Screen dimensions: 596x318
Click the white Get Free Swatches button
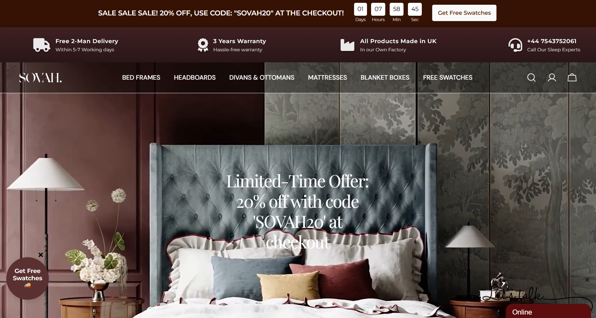coord(464,13)
